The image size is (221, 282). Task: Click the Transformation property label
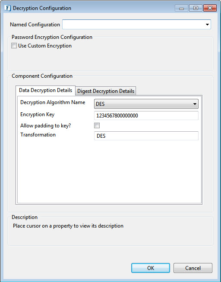(x=38, y=135)
